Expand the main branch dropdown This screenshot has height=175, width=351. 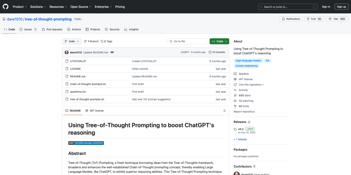point(72,41)
